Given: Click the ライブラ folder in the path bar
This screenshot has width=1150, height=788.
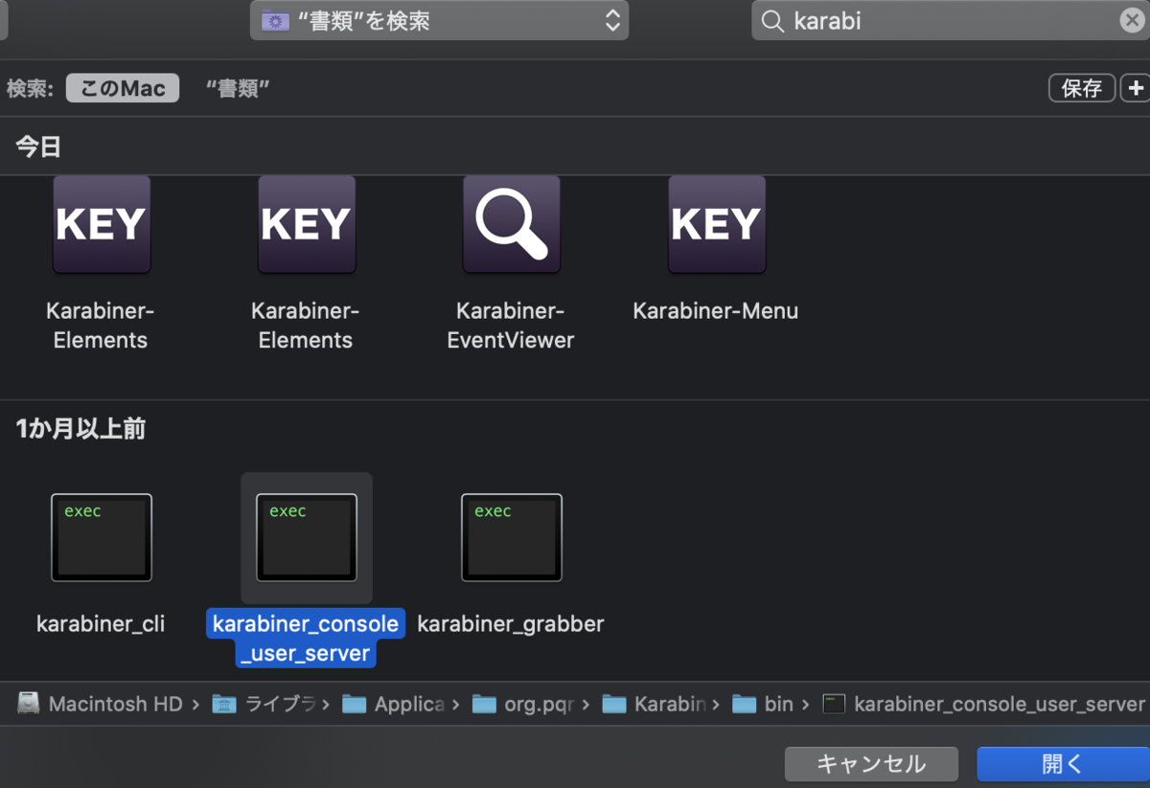Looking at the screenshot, I should click(x=264, y=704).
